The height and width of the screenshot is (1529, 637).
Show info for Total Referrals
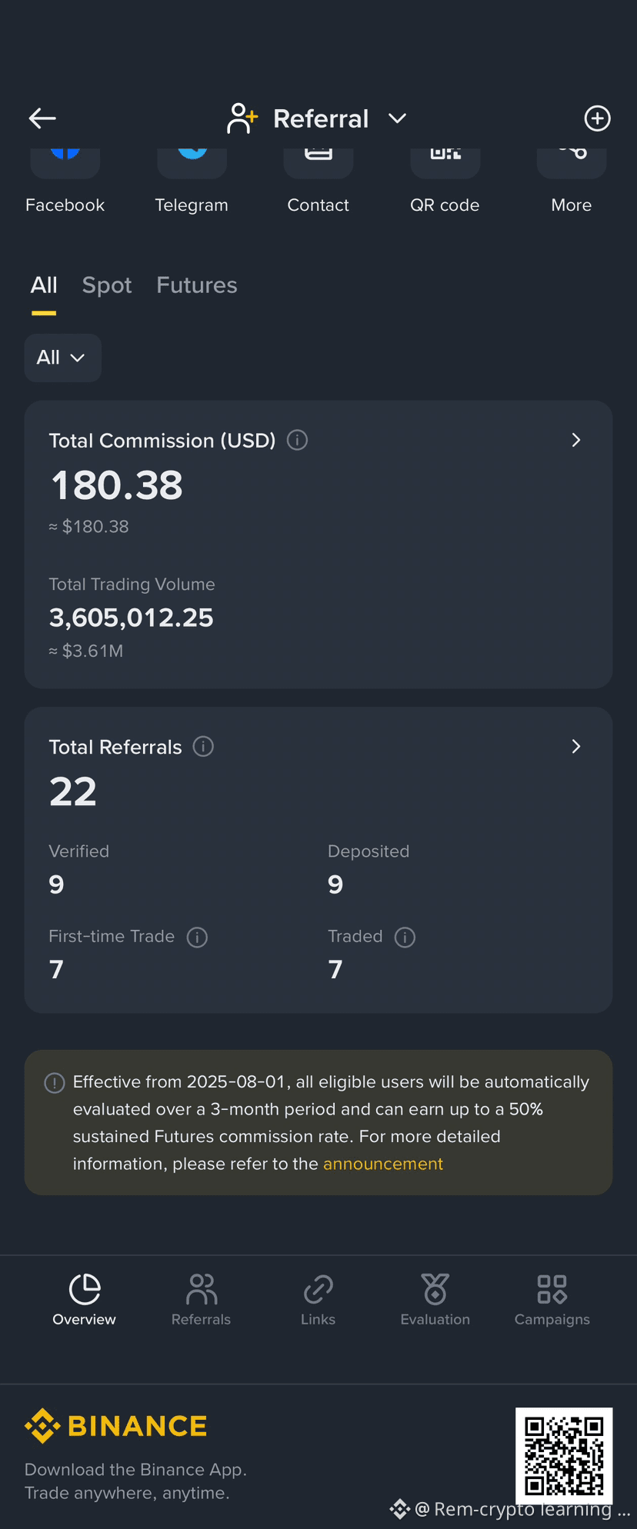click(x=203, y=746)
